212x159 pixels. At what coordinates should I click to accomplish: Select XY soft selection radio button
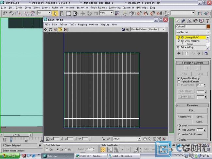(x=58, y=150)
